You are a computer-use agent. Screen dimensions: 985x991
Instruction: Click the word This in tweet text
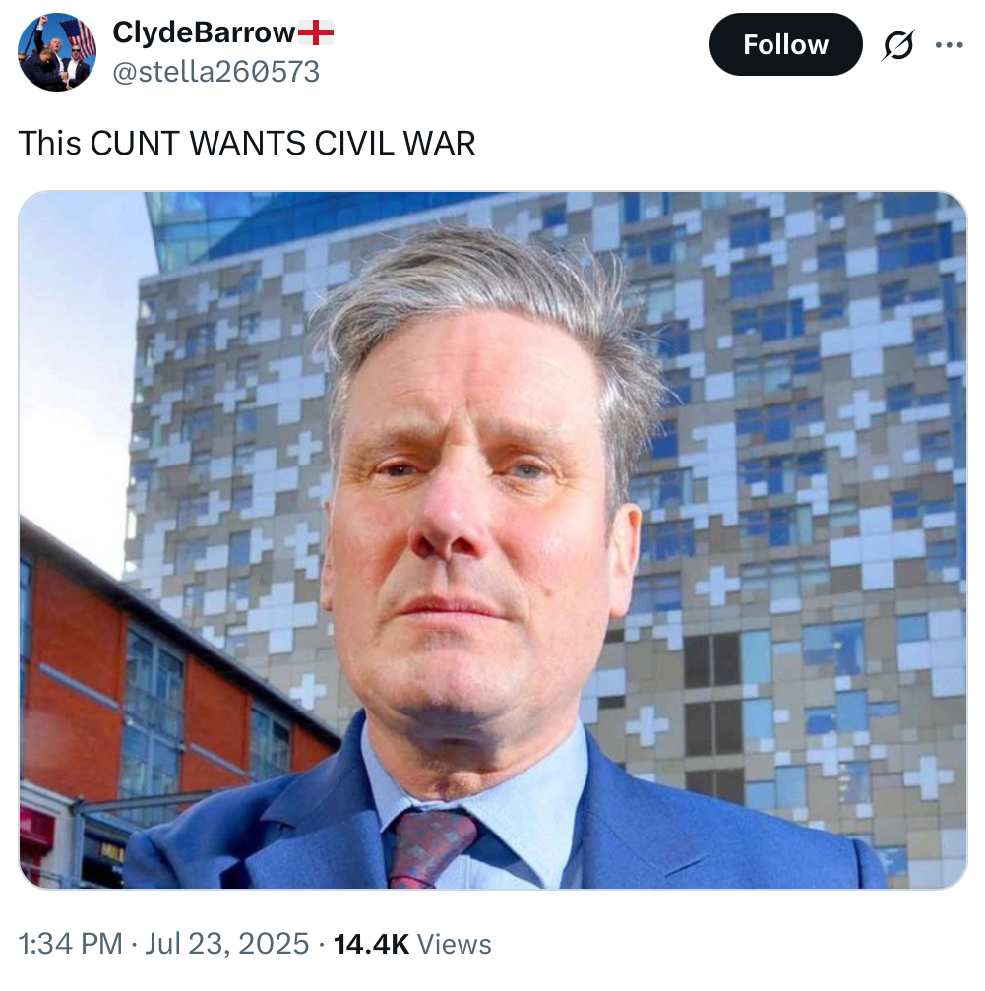tap(50, 143)
